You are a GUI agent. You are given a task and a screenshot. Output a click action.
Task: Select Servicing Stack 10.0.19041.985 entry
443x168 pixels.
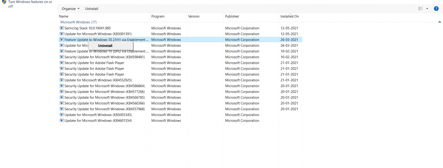[87, 28]
